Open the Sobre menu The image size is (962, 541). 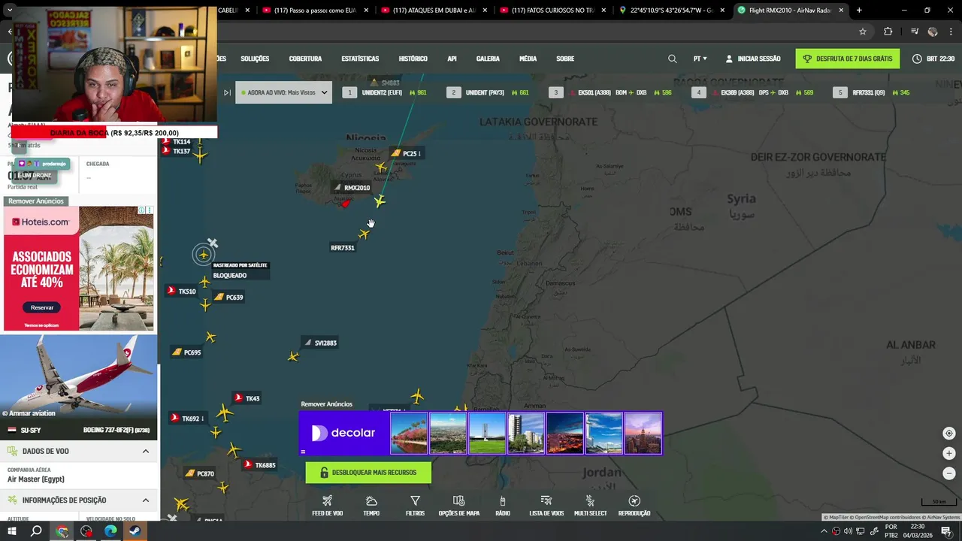click(x=565, y=59)
